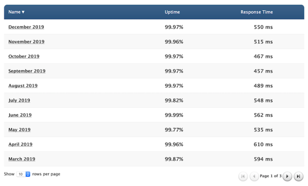Viewport: 308px width, 186px height.
Task: Open the November 2019 report link
Action: 26,42
